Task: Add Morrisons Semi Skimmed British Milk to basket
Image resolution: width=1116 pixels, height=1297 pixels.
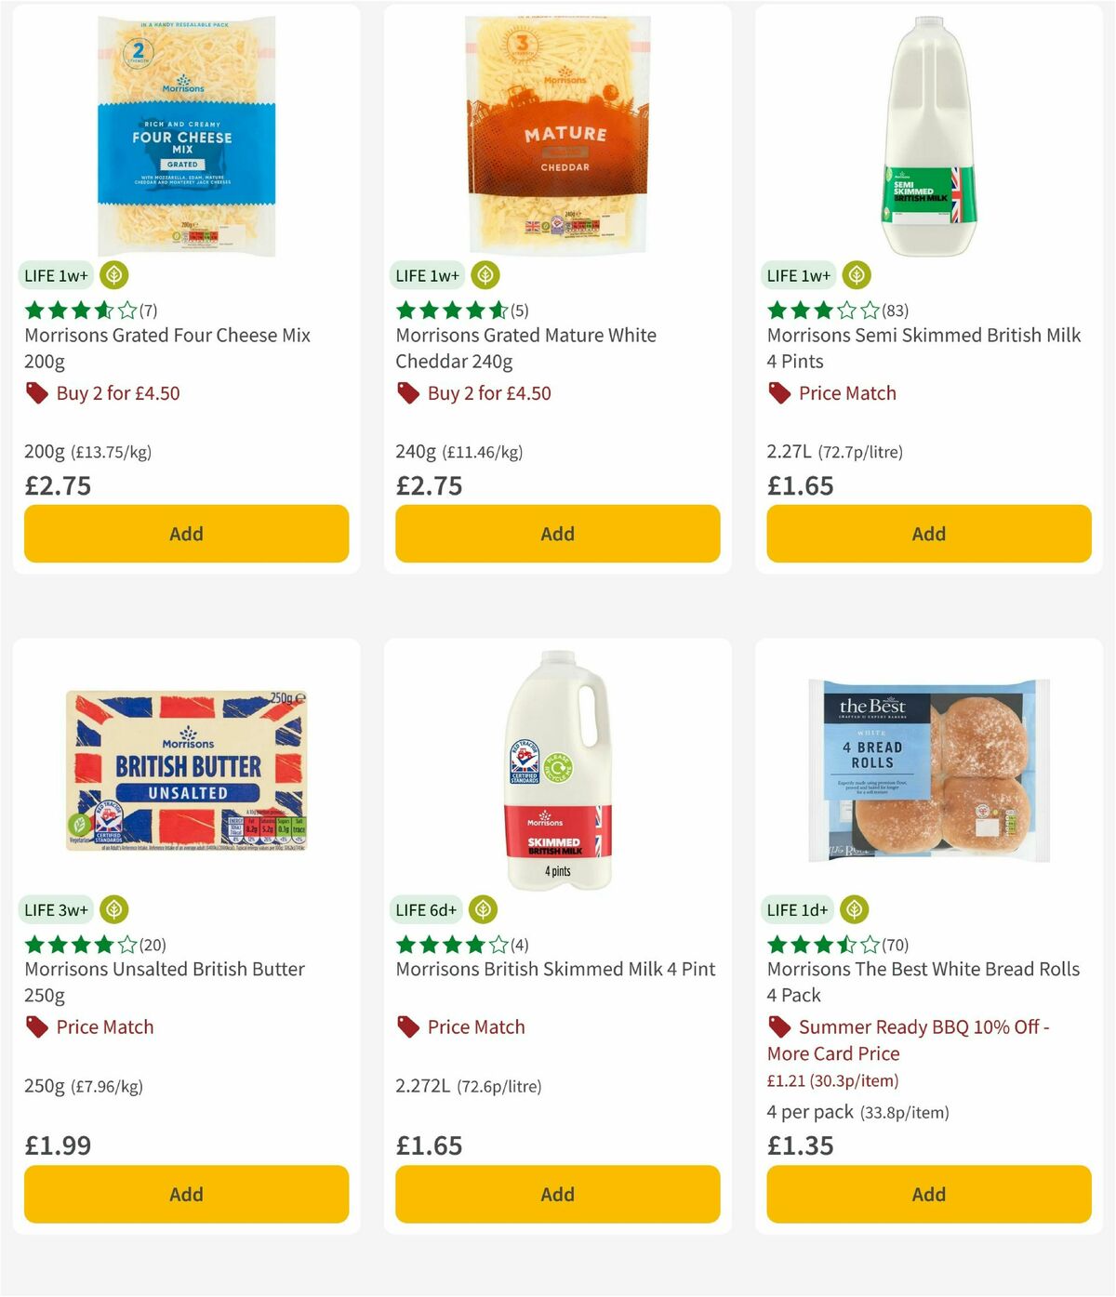Action: pos(927,534)
